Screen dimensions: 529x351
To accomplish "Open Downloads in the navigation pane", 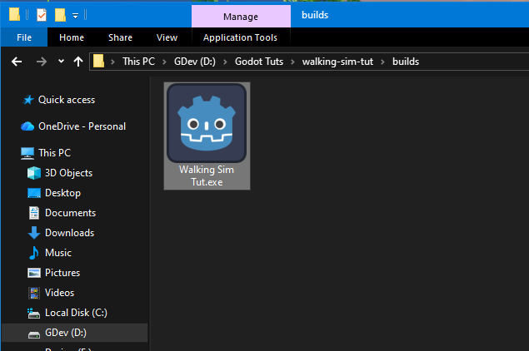I will [69, 233].
